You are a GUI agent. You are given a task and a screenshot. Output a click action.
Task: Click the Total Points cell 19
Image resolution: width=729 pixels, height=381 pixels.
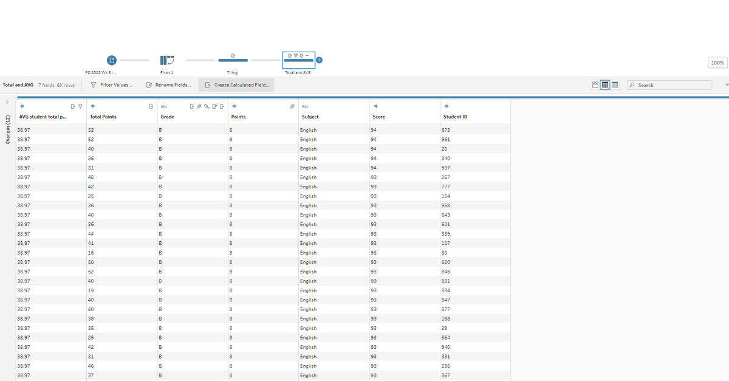pyautogui.click(x=122, y=290)
